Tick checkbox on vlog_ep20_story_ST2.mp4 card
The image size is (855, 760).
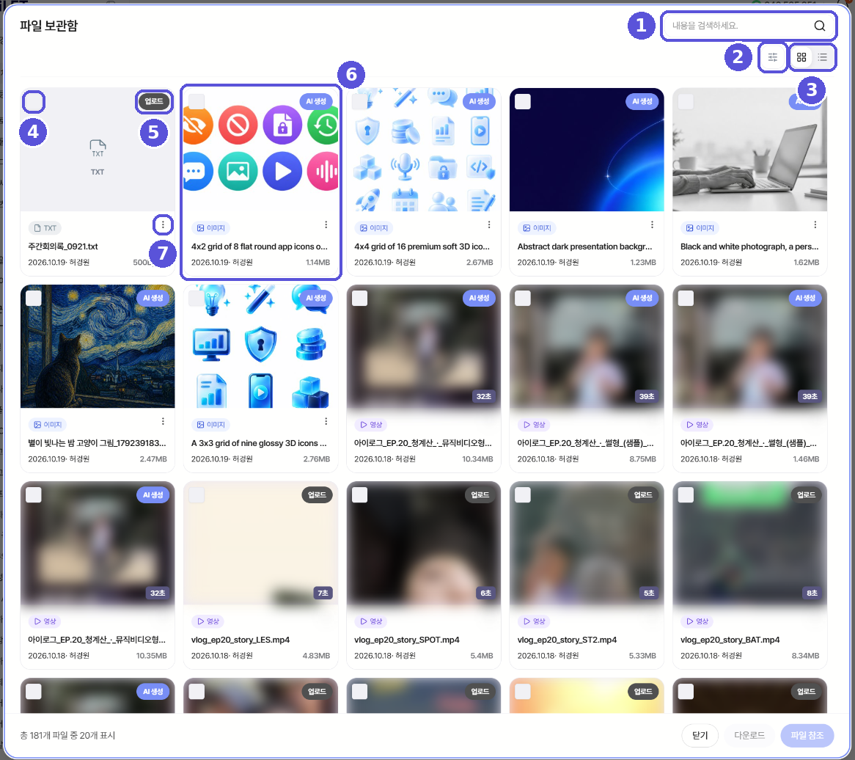click(x=522, y=495)
